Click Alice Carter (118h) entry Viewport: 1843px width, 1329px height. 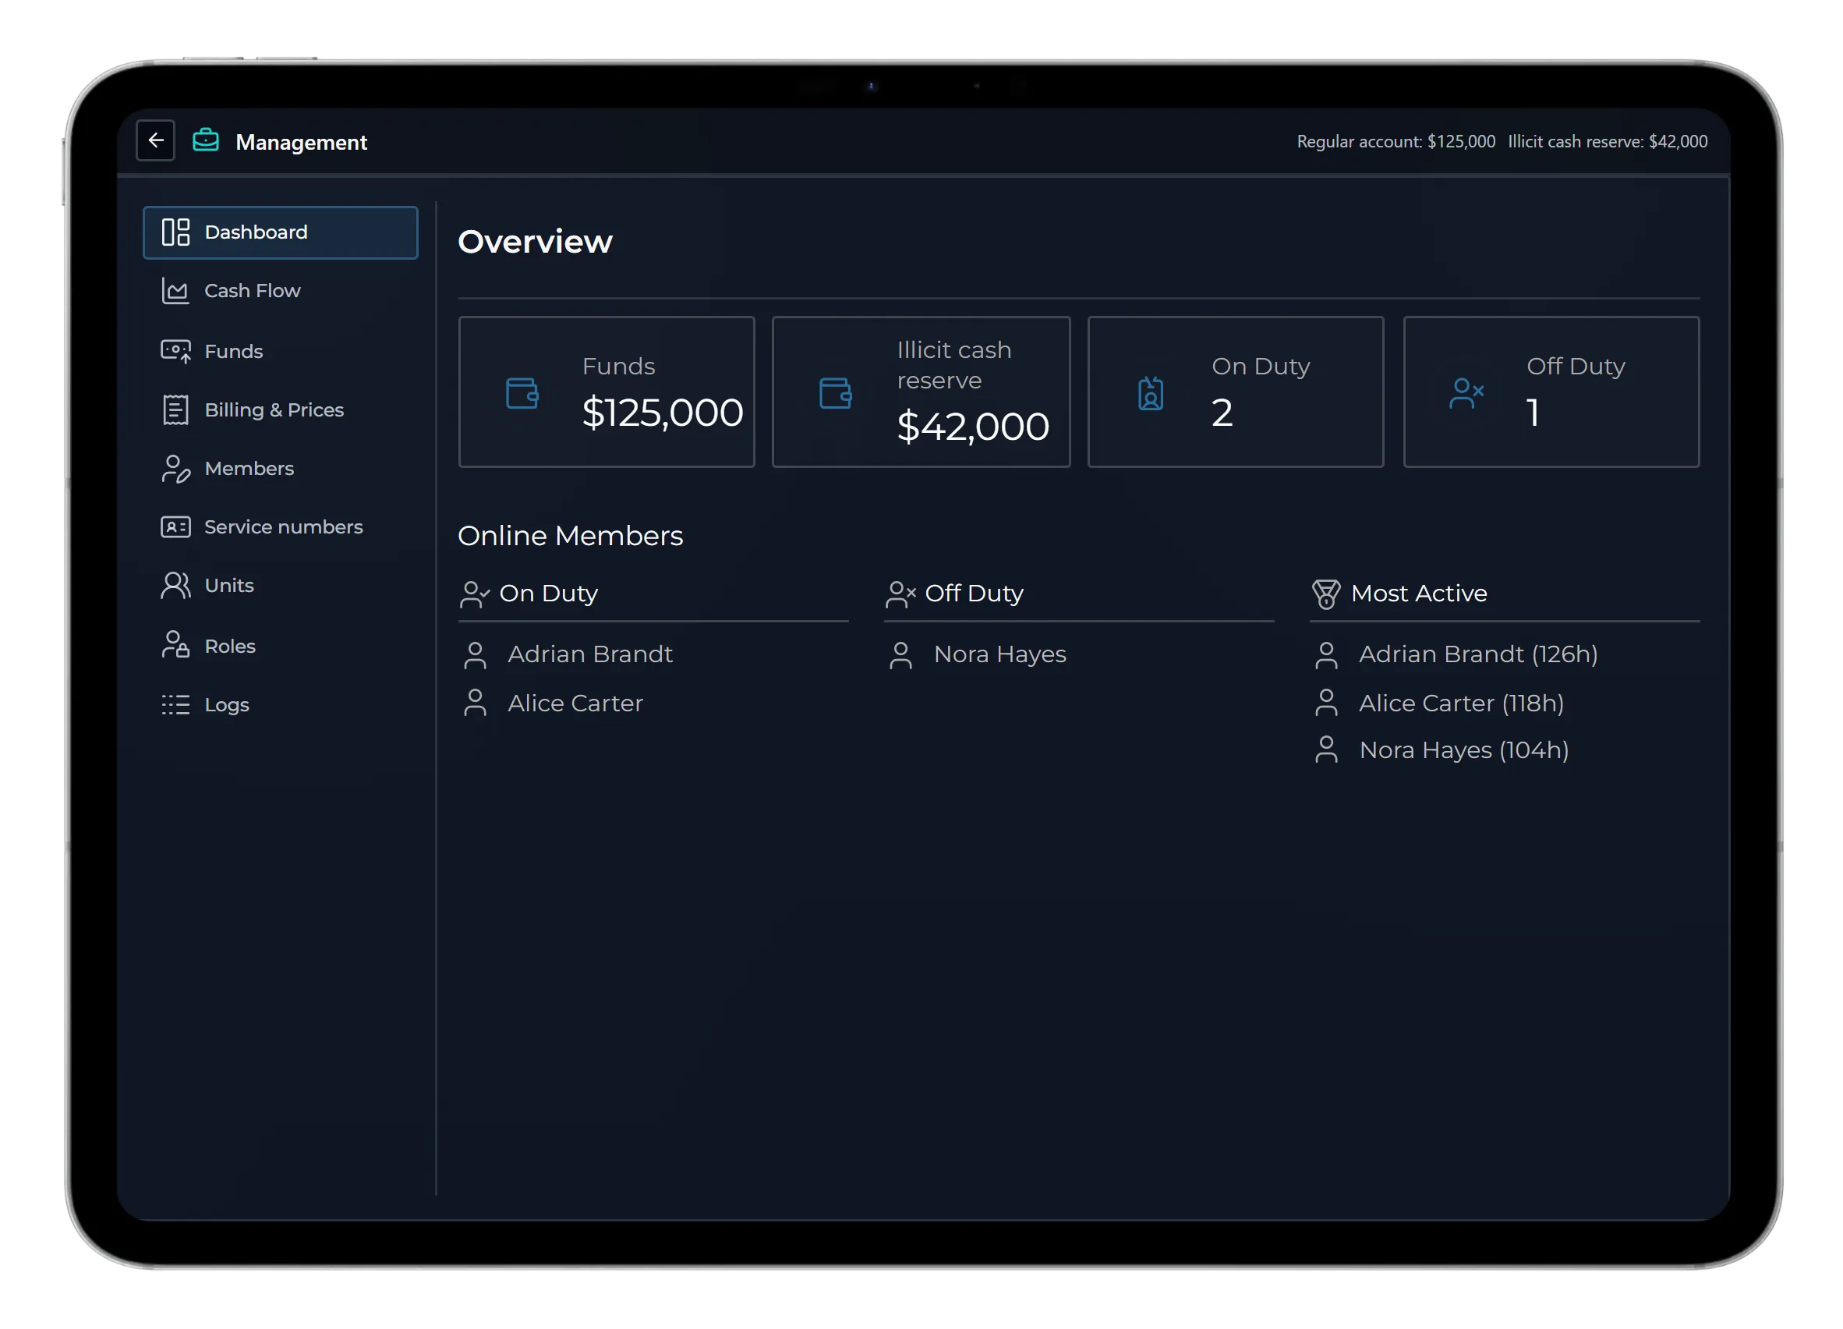coord(1461,703)
